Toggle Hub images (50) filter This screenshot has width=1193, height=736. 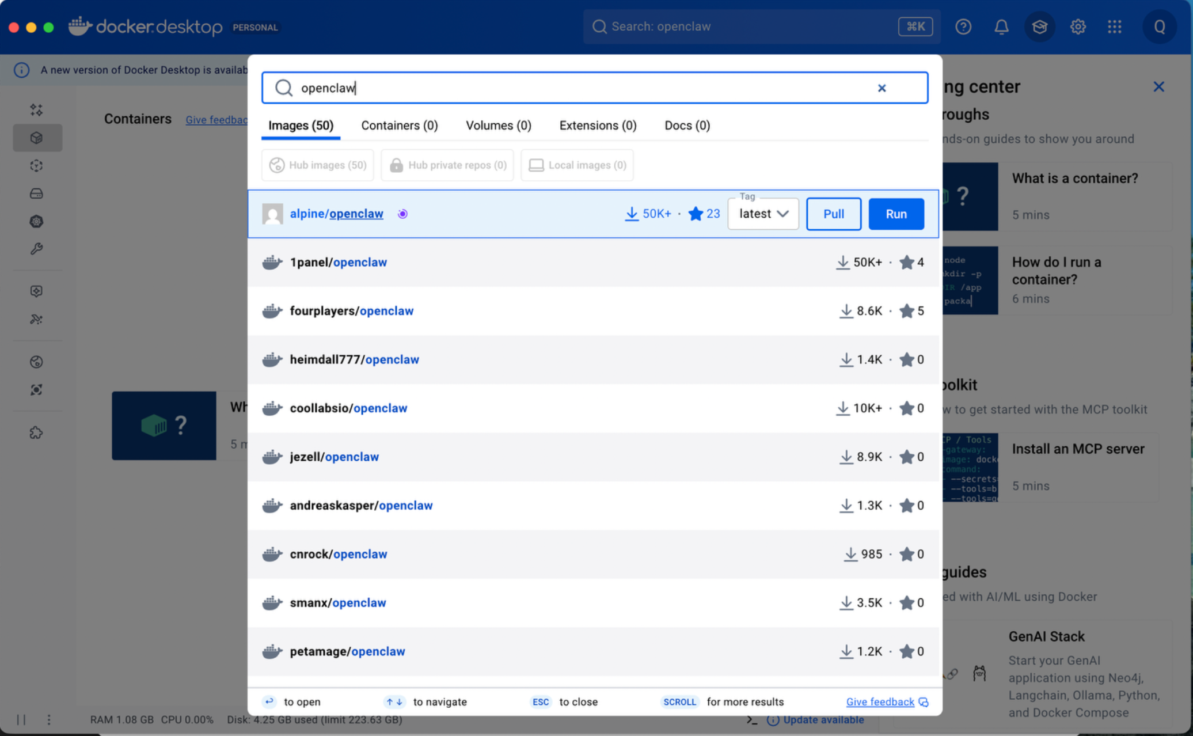tap(318, 165)
